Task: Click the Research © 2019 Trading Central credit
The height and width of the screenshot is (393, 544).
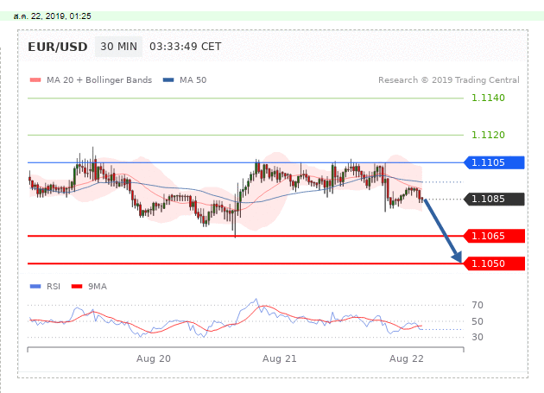Action: coord(449,80)
